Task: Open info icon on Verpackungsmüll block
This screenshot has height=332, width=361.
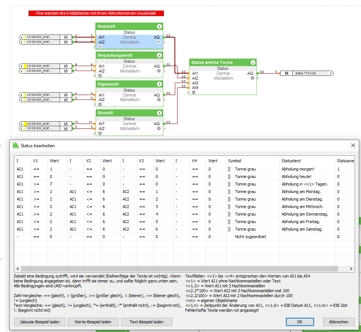Action: [x=159, y=55]
